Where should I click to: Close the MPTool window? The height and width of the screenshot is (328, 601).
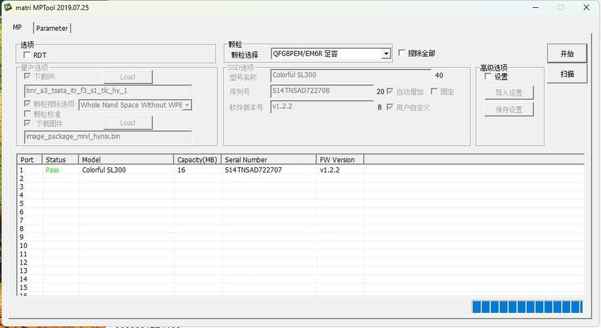point(586,7)
